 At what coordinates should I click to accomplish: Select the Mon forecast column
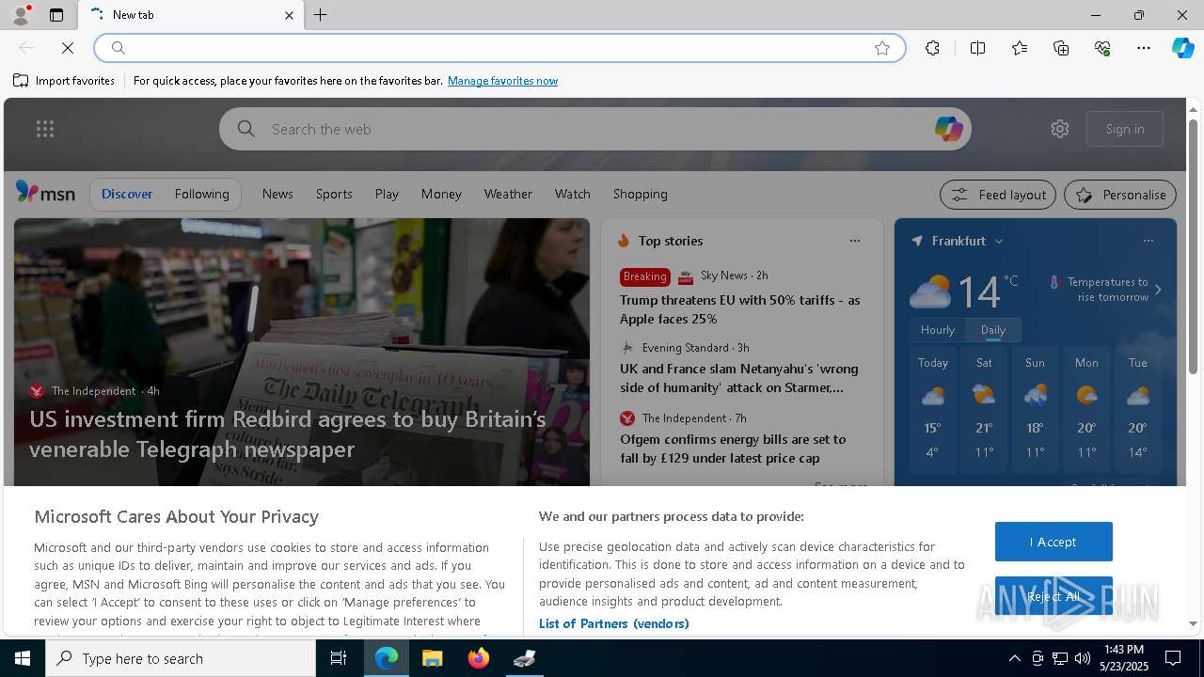point(1086,410)
